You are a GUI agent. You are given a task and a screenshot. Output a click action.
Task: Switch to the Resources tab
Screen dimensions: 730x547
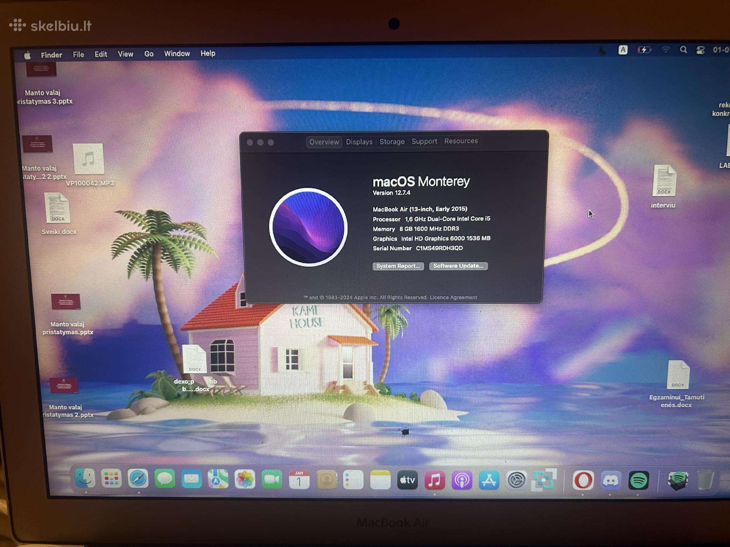pos(461,141)
